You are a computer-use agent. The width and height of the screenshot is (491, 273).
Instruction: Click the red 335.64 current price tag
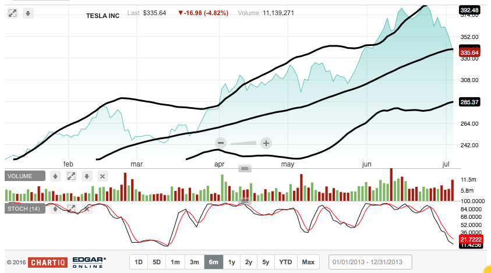[x=469, y=52]
